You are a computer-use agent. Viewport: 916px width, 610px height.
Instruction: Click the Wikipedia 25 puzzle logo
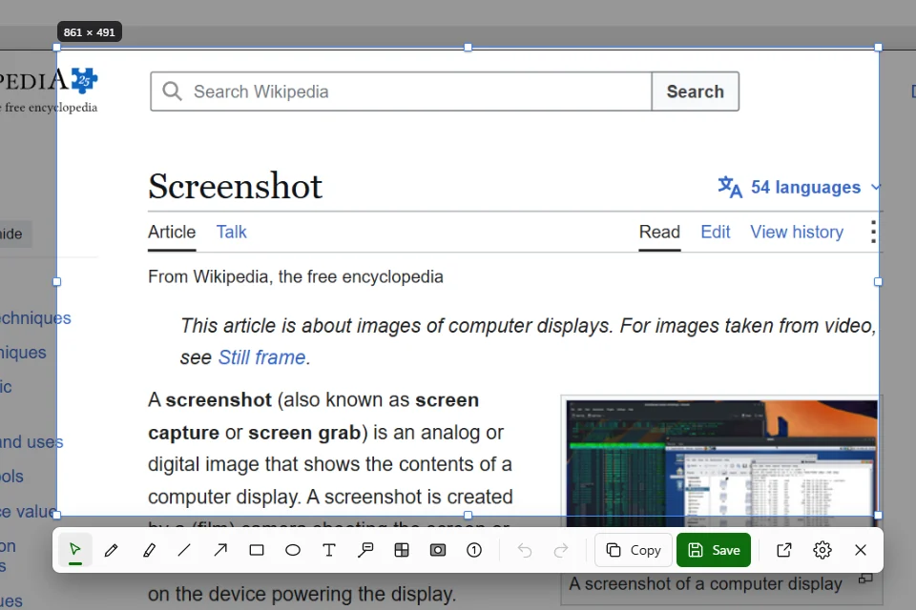(x=85, y=80)
